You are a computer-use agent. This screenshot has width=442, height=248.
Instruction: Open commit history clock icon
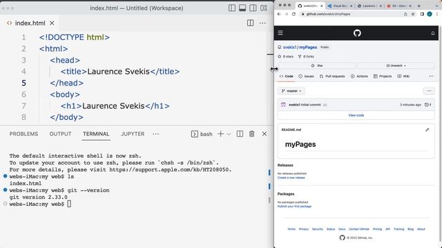point(427,105)
